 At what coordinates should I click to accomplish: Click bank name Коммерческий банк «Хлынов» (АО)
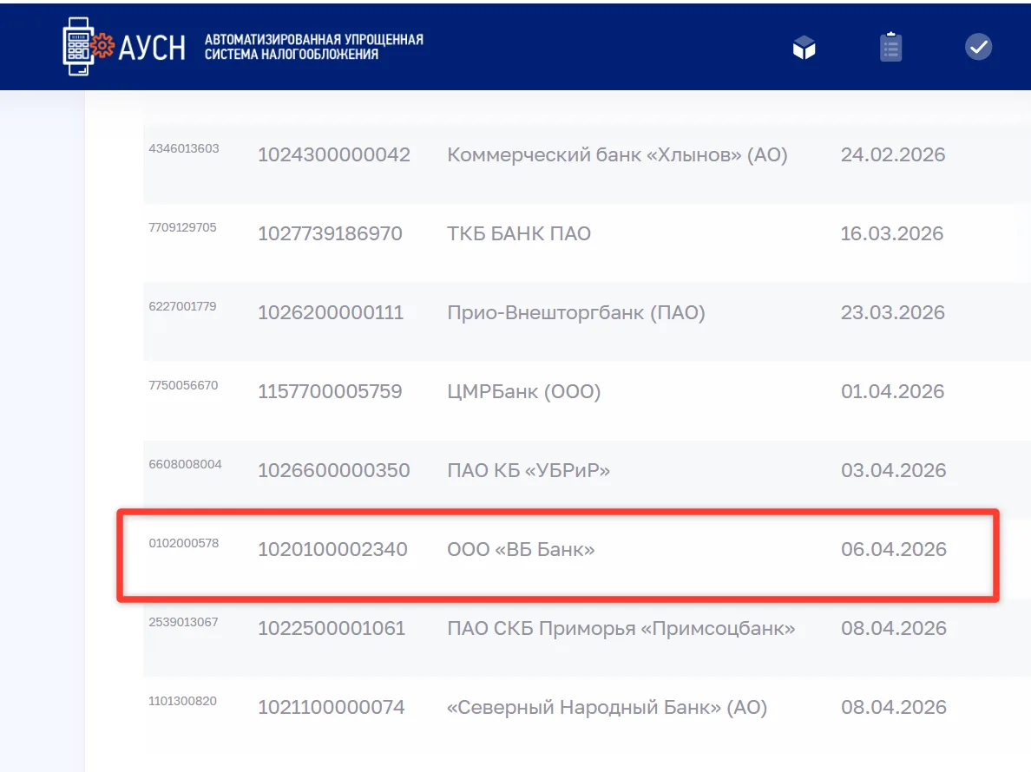point(617,154)
